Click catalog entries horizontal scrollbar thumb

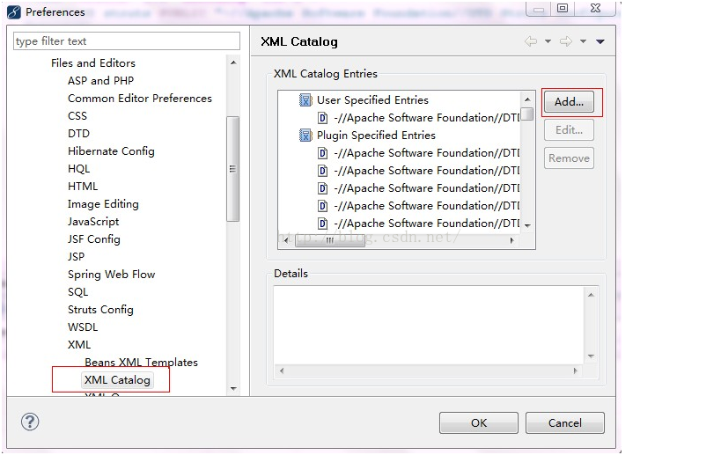(x=330, y=240)
